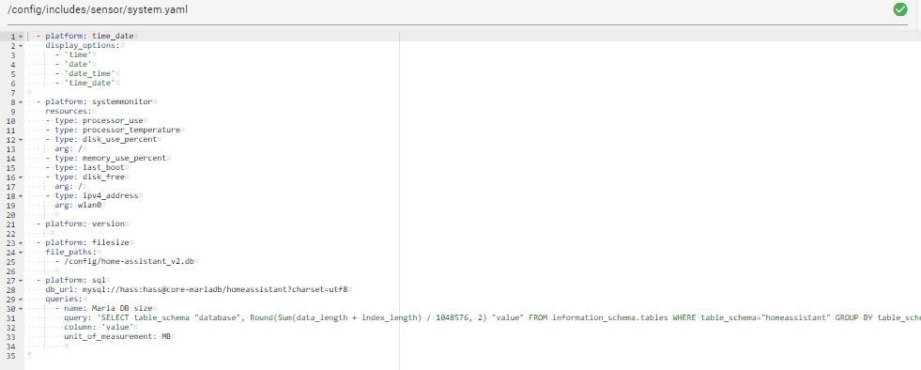The width and height of the screenshot is (921, 370).
Task: Click 'arg: /' on line 13
Action: 69,148
